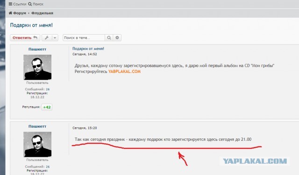Expand the topic tools dropdown arrow
This screenshot has height=175, width=299.
(55, 37)
